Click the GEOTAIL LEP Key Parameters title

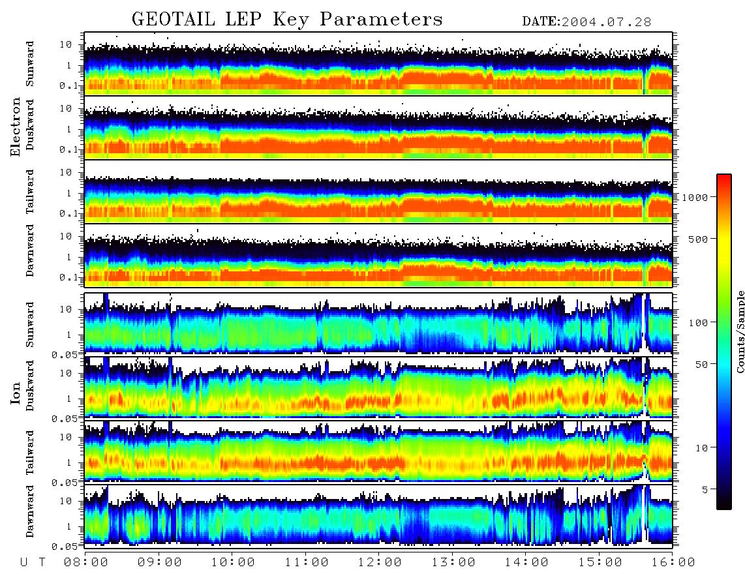pos(287,20)
